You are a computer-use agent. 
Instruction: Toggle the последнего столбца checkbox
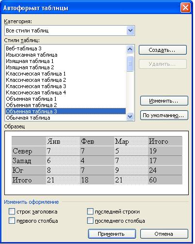coord(90,220)
